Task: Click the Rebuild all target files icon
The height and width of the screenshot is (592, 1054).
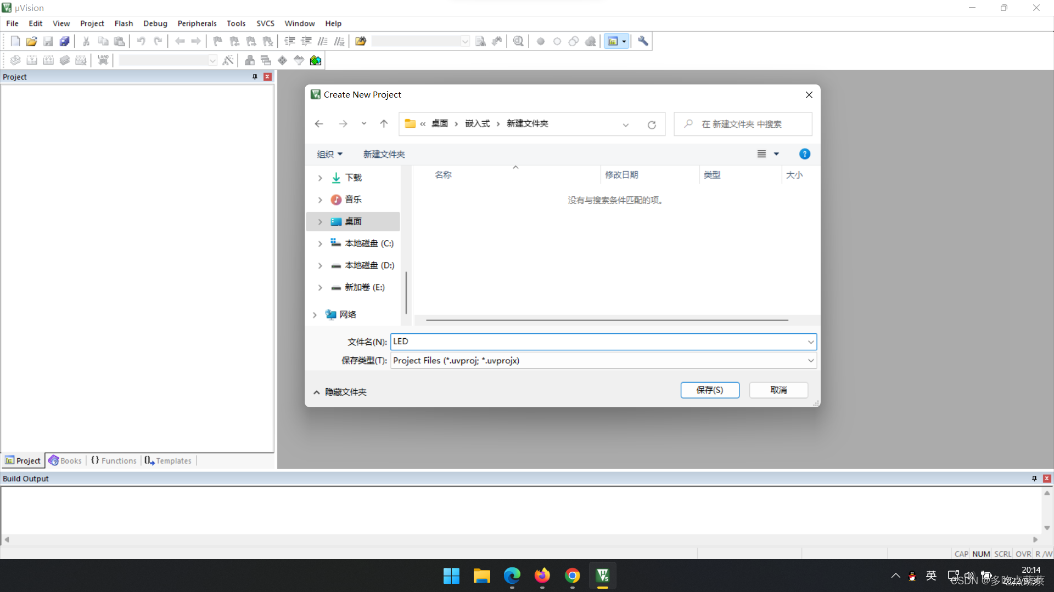Action: (x=48, y=60)
